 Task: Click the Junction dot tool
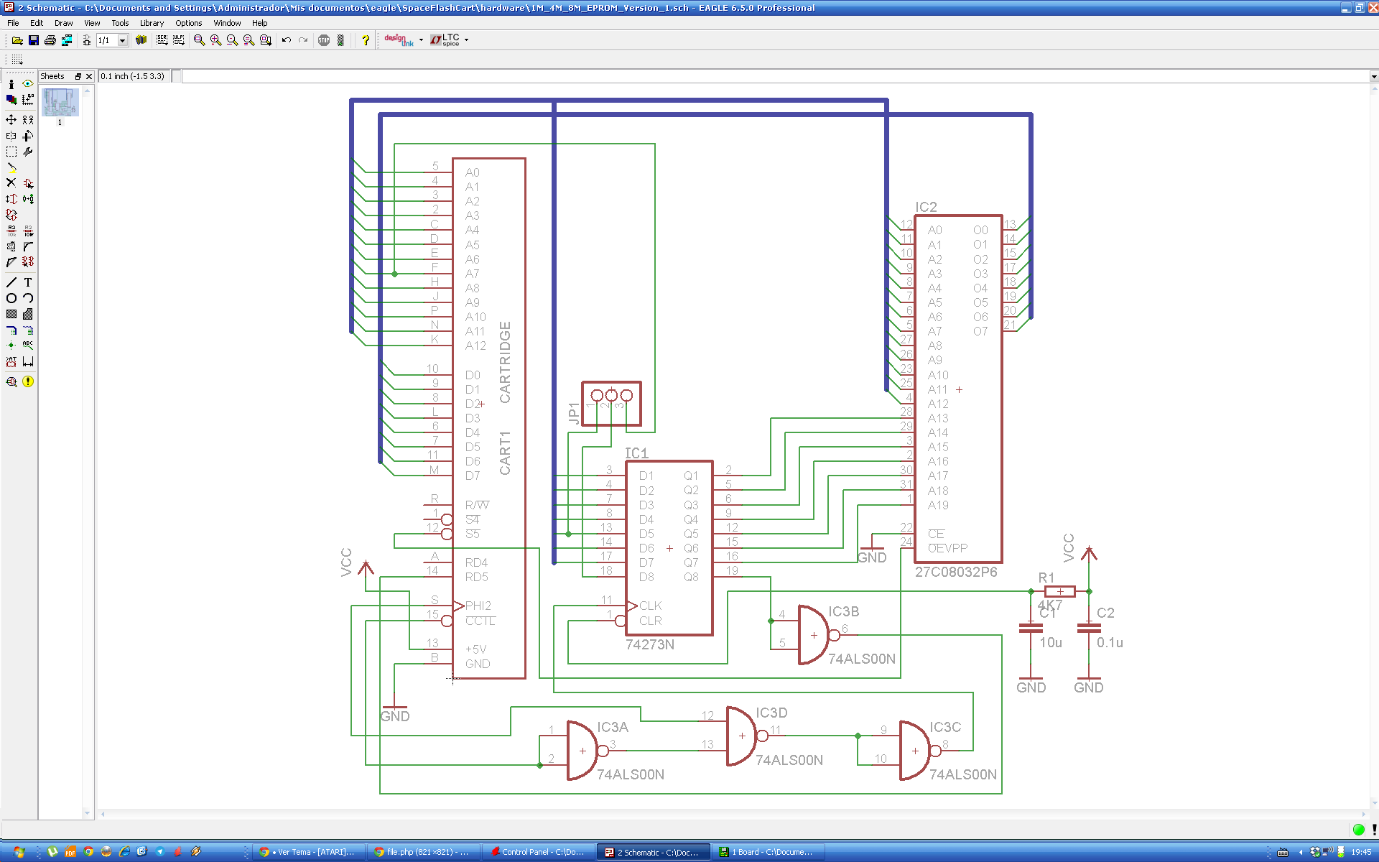[x=11, y=346]
